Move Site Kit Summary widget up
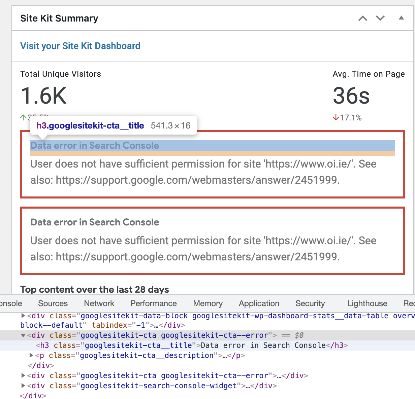The width and height of the screenshot is (415, 399). coord(363,19)
